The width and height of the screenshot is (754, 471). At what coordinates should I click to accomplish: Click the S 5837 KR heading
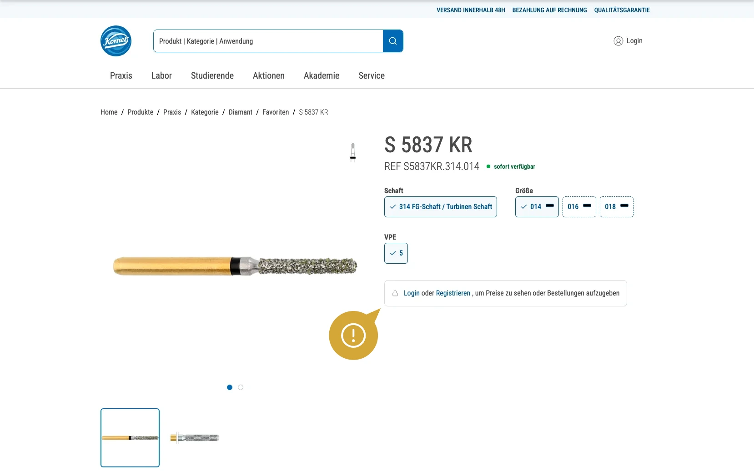click(428, 145)
